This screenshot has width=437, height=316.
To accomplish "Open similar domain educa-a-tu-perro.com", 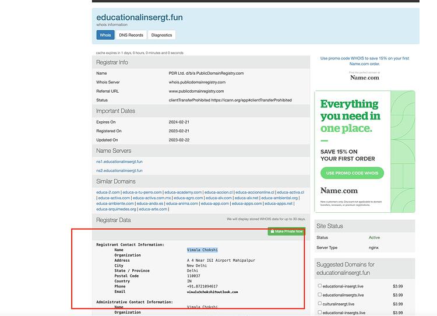I will (142, 192).
